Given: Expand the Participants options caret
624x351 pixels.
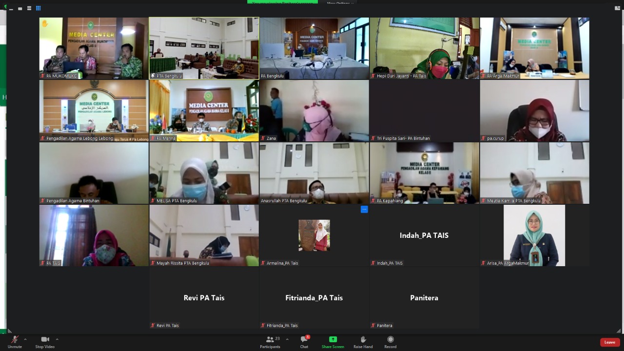Looking at the screenshot, I should 287,339.
